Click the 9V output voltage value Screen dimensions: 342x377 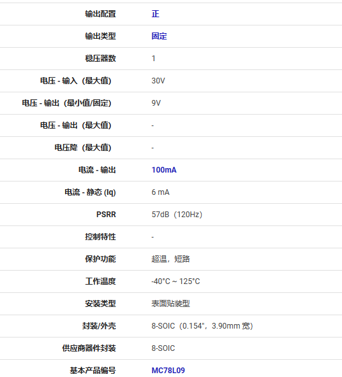pyautogui.click(x=156, y=103)
